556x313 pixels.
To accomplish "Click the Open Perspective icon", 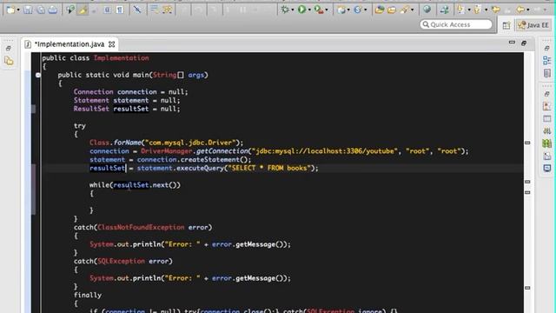I will (x=506, y=25).
